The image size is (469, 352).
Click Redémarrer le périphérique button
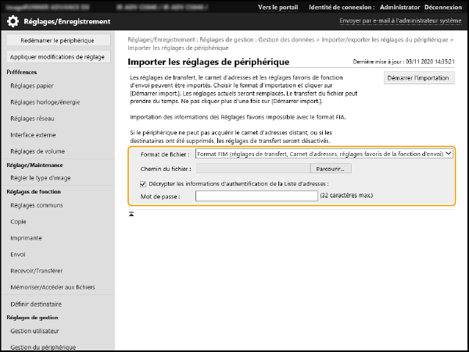(58, 40)
